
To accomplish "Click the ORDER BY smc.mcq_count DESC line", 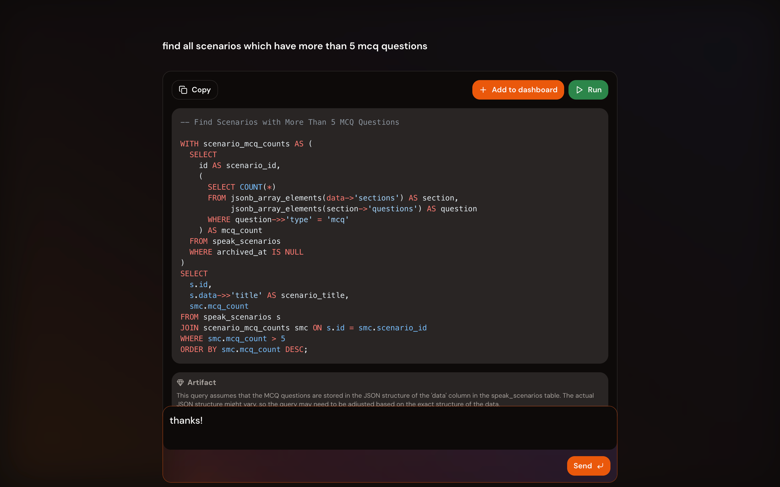I will point(244,350).
